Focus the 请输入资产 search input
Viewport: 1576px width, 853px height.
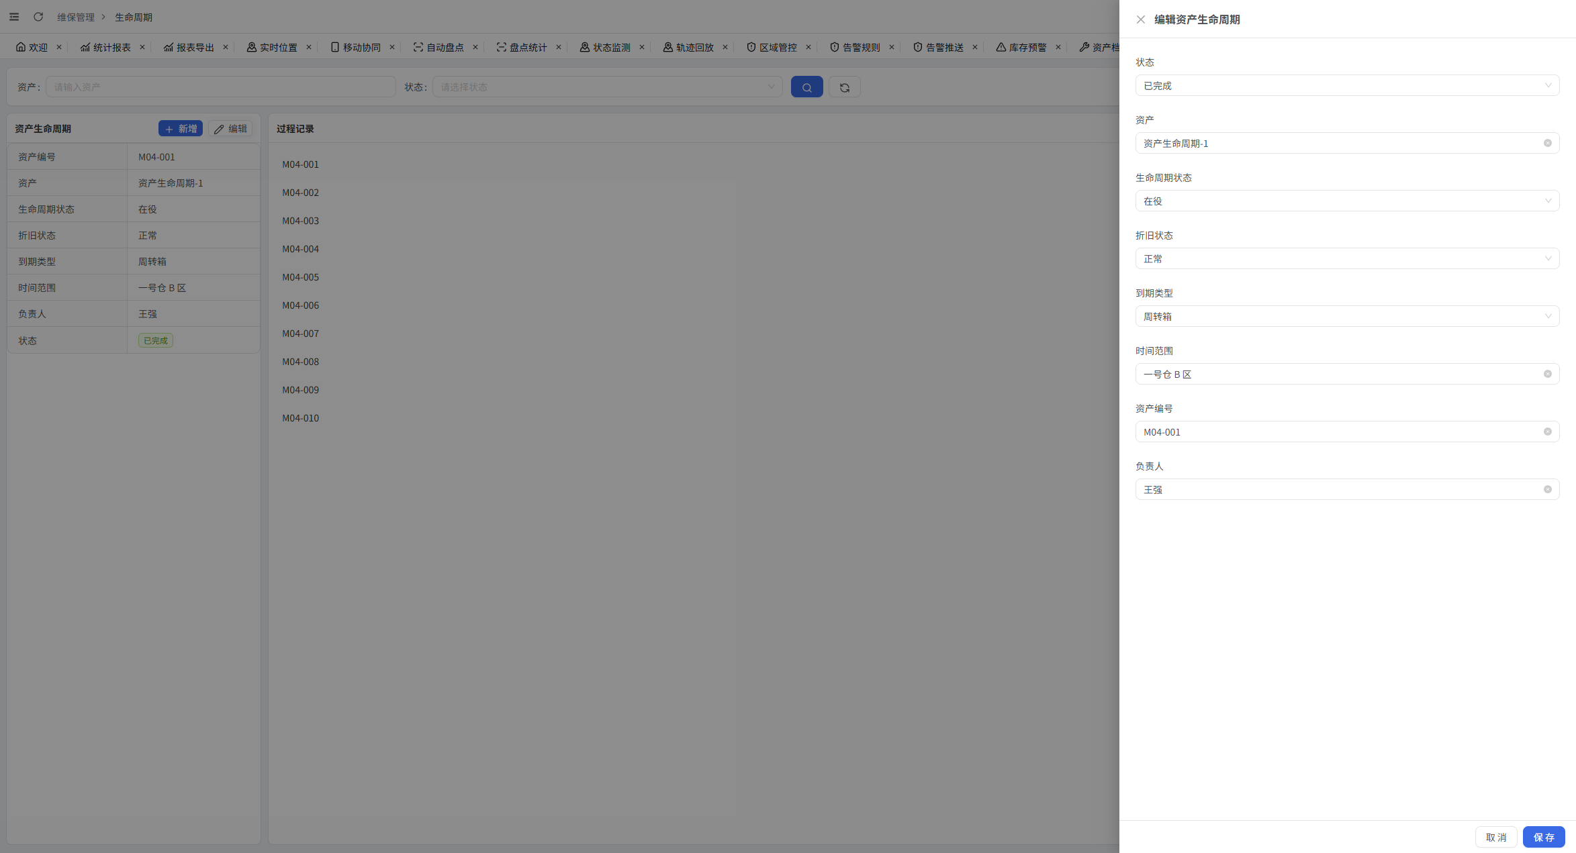pos(220,87)
